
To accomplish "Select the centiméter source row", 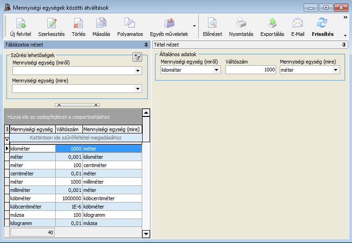I will [x=33, y=174].
